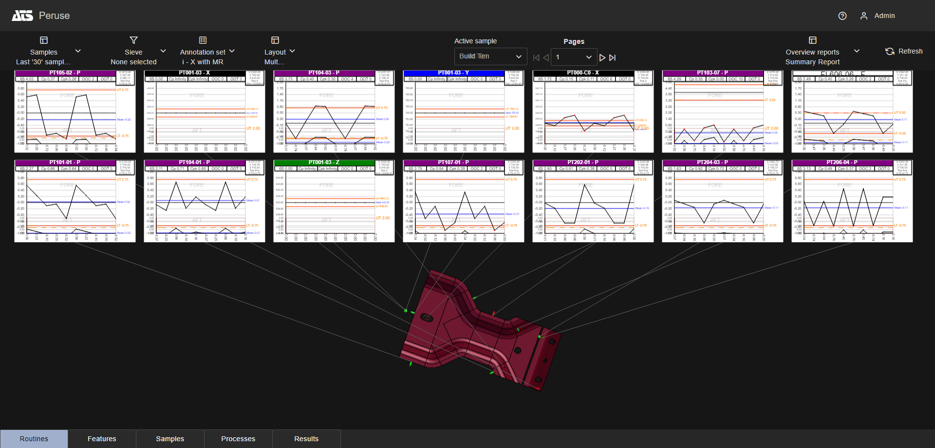Select the PT105-02 - P chart thumbnail

pyautogui.click(x=75, y=112)
